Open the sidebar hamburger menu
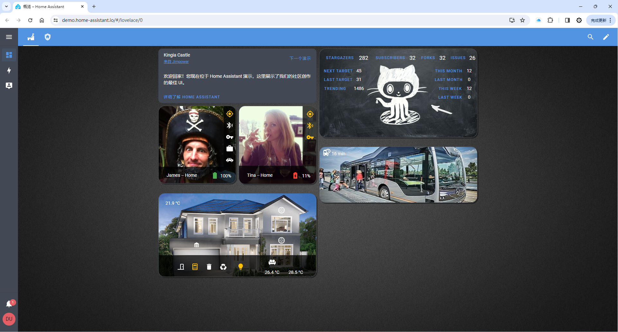 pyautogui.click(x=9, y=37)
